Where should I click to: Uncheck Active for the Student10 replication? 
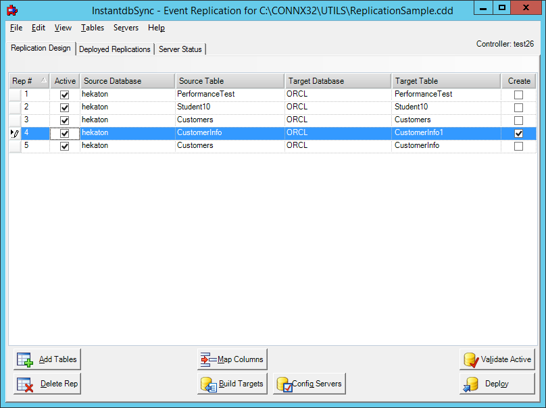pos(64,107)
